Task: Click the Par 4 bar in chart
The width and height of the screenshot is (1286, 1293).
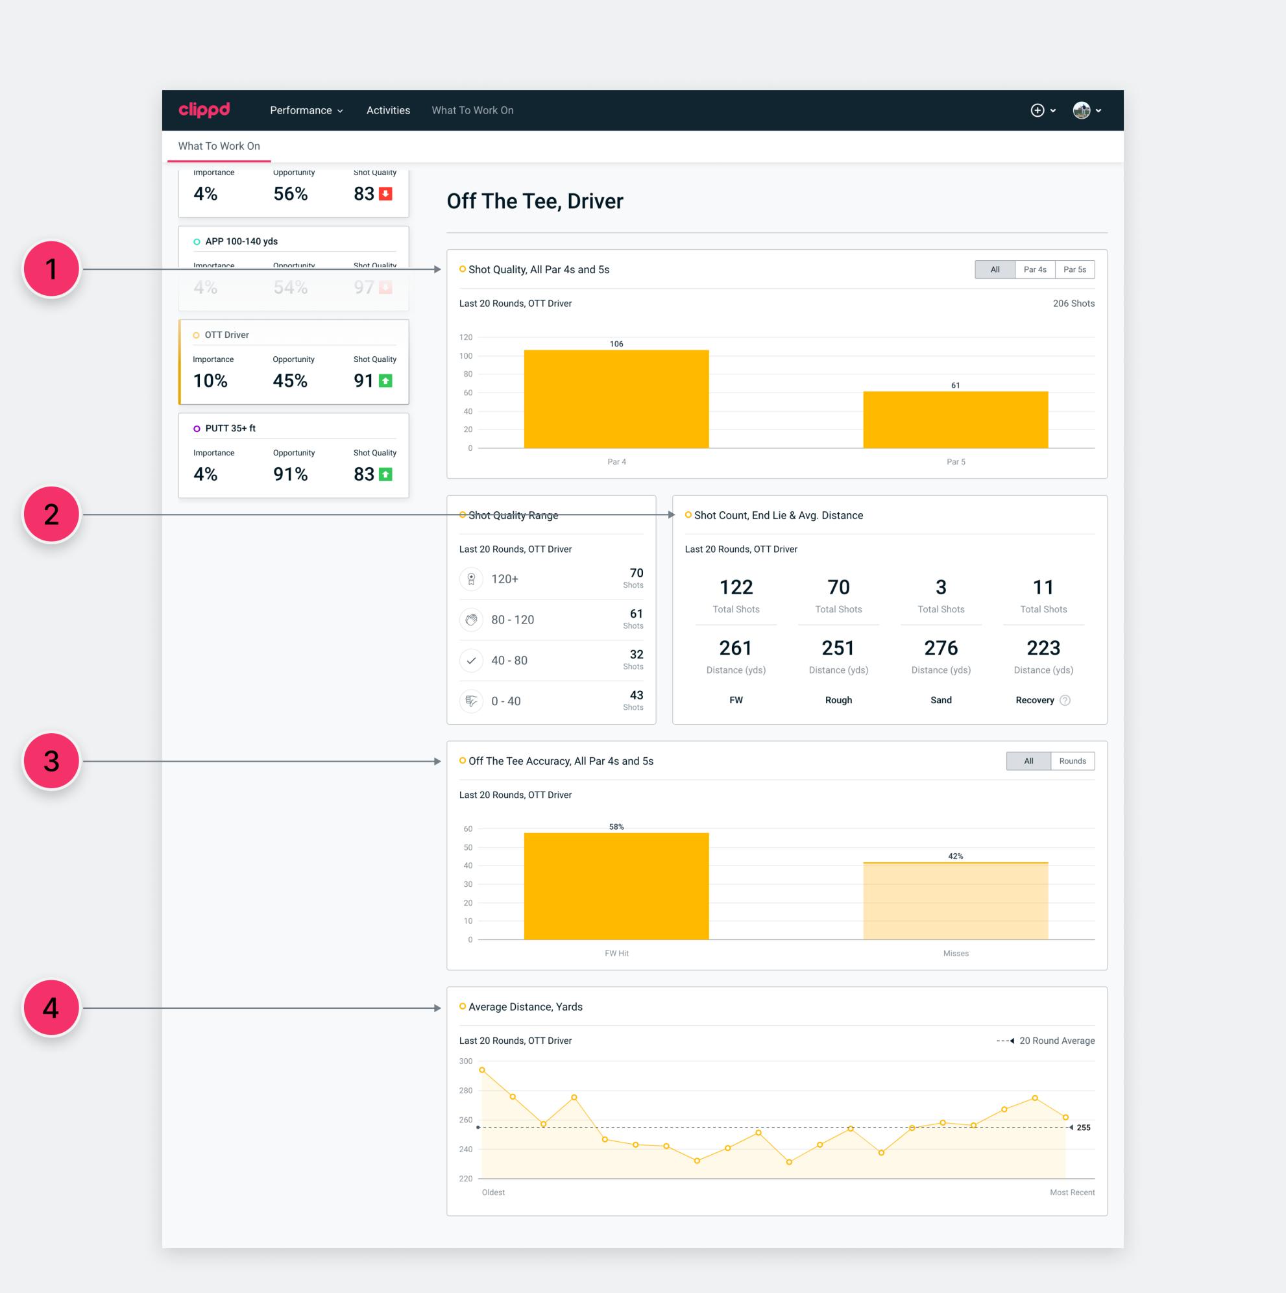Action: tap(616, 399)
